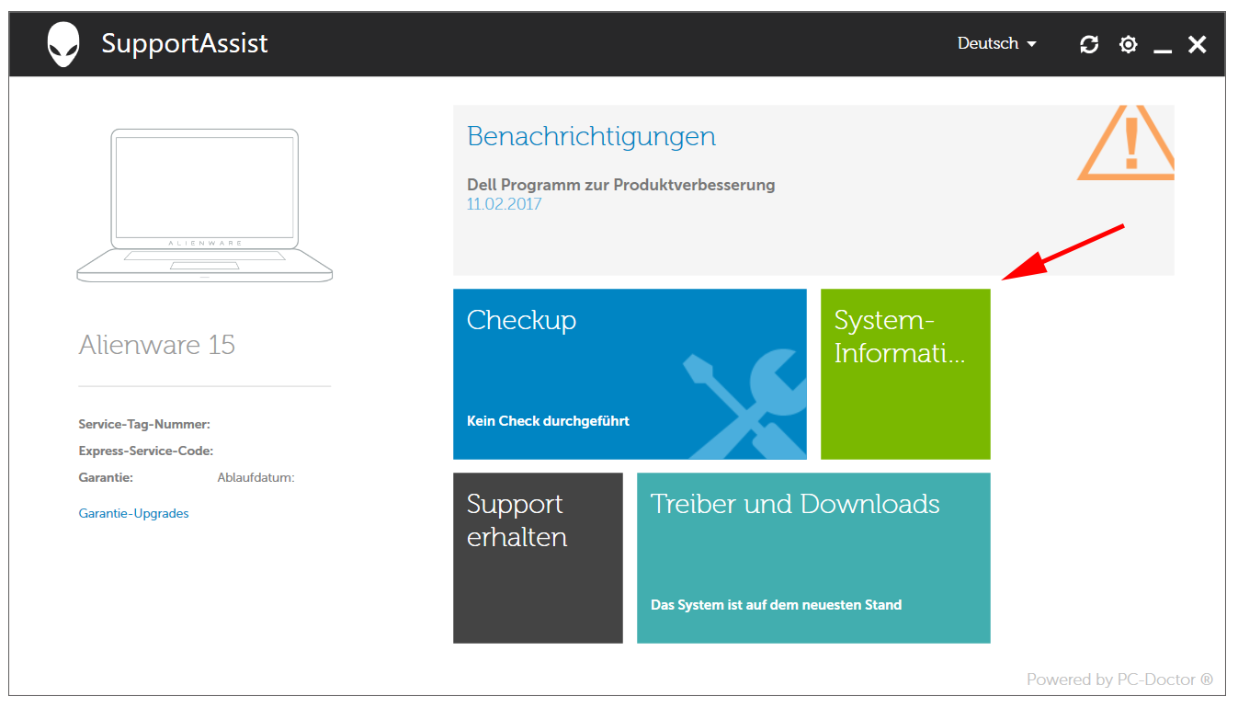This screenshot has height=708, width=1238.
Task: Click the 11.02.2017 notification date
Action: click(x=504, y=204)
